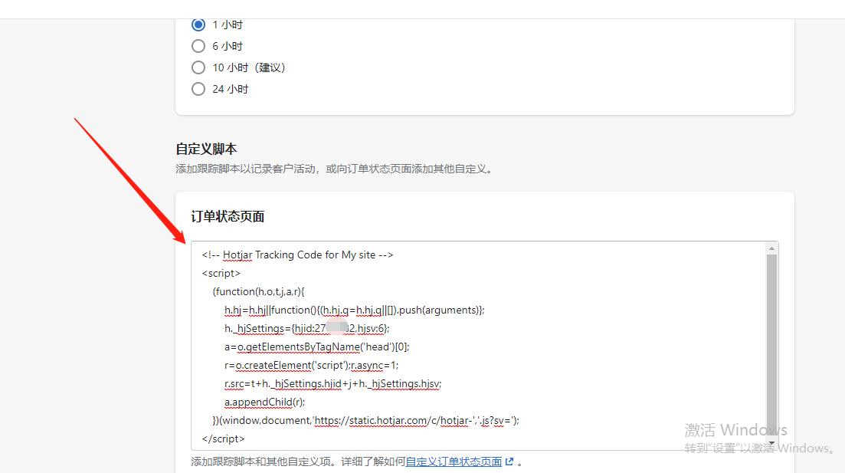Image resolution: width=845 pixels, height=473 pixels.
Task: Open the 自定义订单状态页面 help link
Action: coord(454,462)
